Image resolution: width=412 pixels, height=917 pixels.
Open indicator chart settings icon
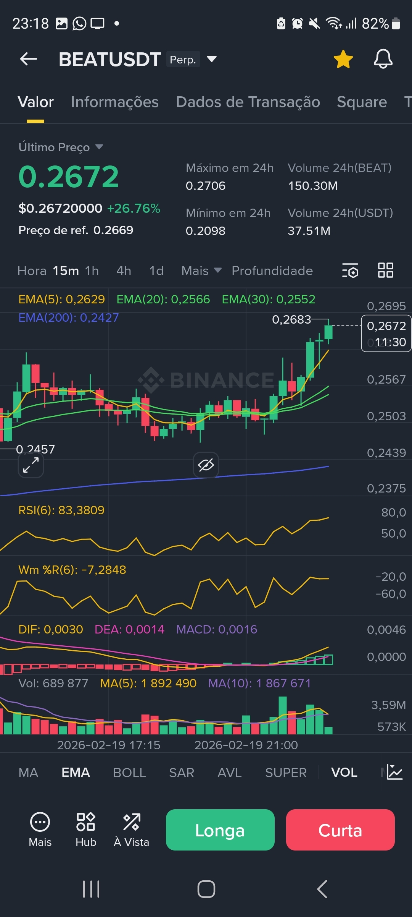click(x=395, y=772)
